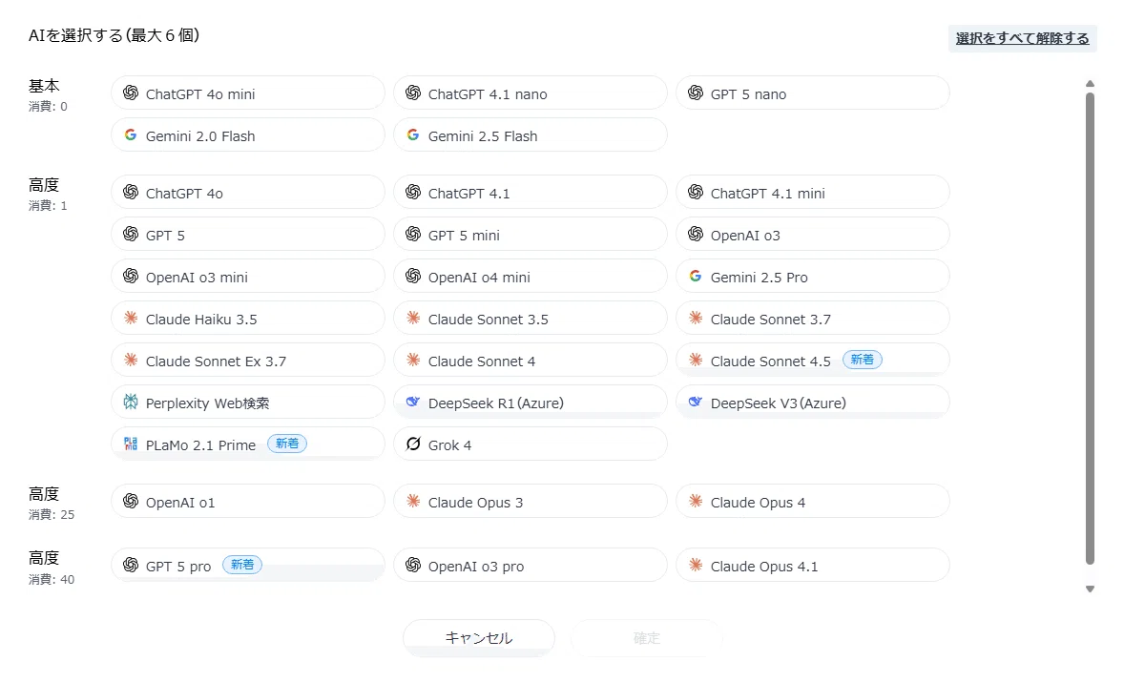The image size is (1124, 682).
Task: Click the OpenAI logo on the OpenAI o1 chip
Action: click(x=131, y=502)
